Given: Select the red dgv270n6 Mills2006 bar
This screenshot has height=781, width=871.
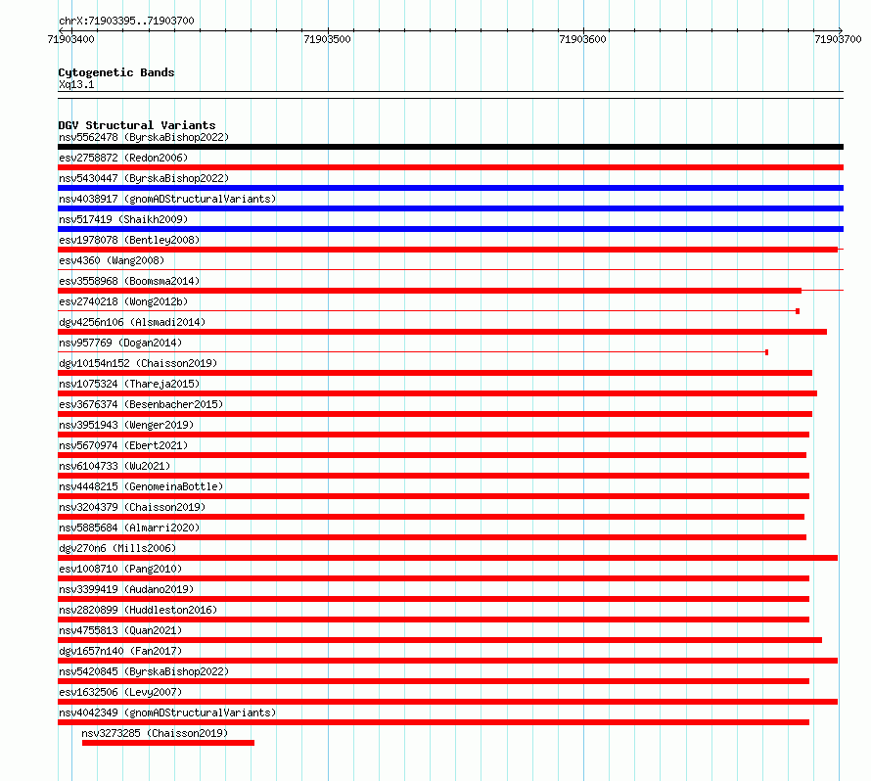Looking at the screenshot, I should pos(447,558).
